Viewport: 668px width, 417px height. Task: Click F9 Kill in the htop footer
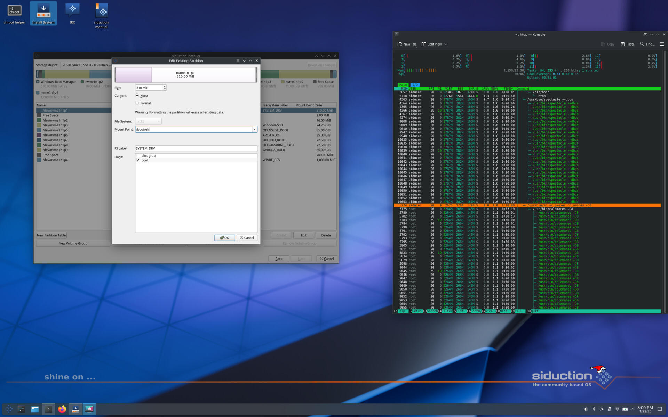pyautogui.click(x=518, y=311)
